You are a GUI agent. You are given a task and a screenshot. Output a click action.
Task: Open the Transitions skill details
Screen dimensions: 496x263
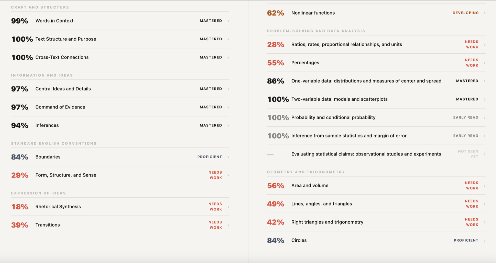[120, 225]
